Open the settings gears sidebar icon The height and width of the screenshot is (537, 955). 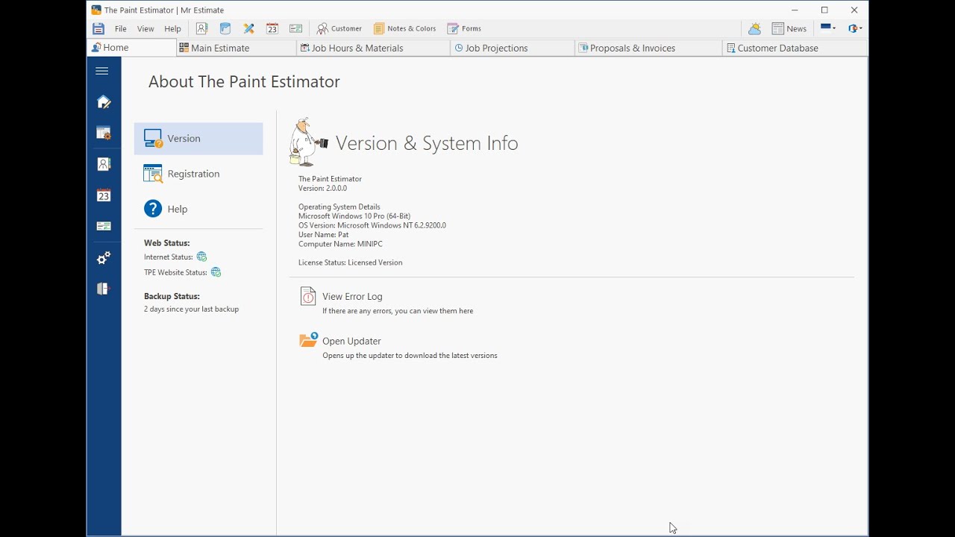pos(104,257)
